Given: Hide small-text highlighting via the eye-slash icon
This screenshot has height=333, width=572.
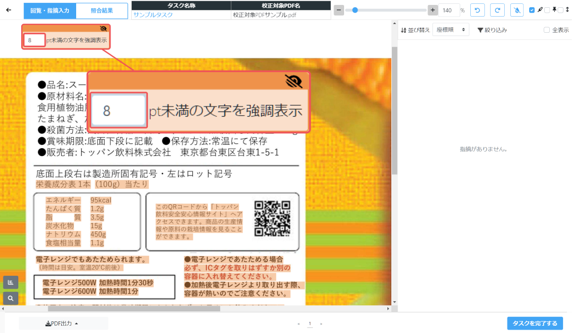Looking at the screenshot, I should click(x=103, y=28).
